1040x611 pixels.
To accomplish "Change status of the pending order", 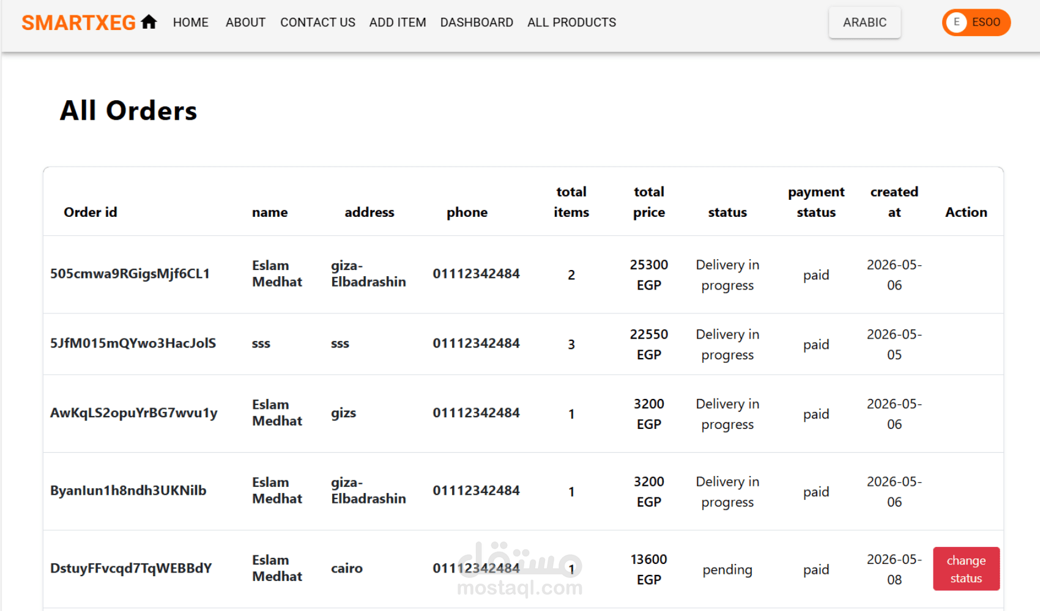I will (x=966, y=569).
